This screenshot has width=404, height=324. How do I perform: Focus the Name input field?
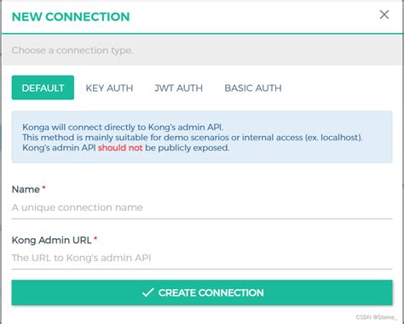click(202, 207)
